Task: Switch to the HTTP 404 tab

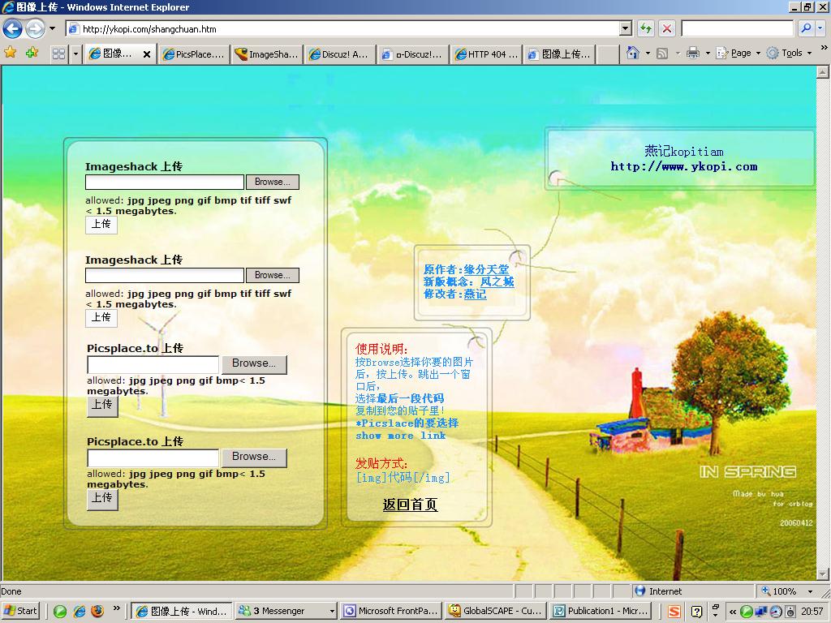Action: (486, 54)
